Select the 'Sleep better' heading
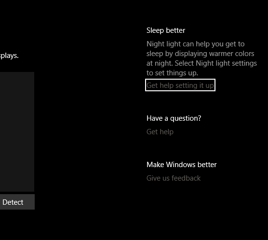 point(166,30)
